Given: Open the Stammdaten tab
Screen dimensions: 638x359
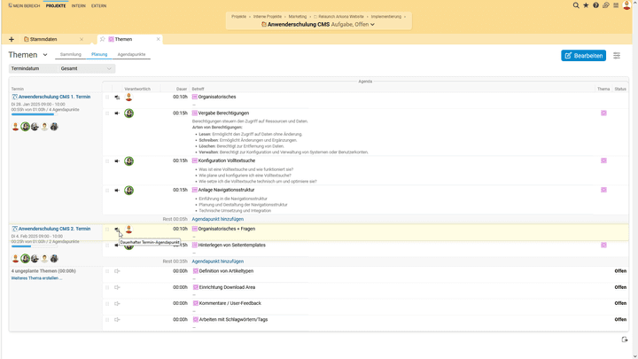Looking at the screenshot, I should tap(44, 39).
